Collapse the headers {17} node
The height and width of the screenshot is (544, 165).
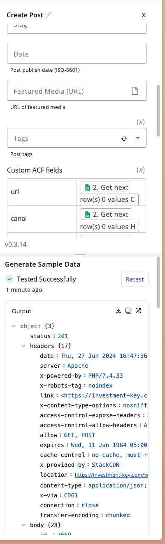coord(24,346)
